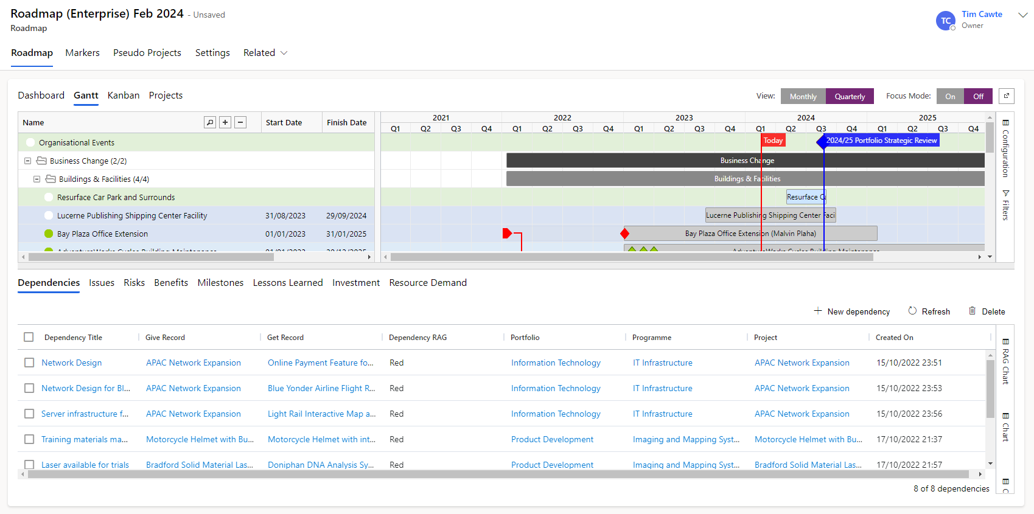
Task: Click the Start Date column header
Action: [x=292, y=122]
